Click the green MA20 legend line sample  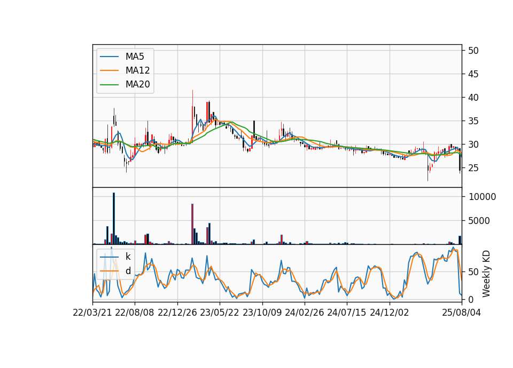(109, 85)
